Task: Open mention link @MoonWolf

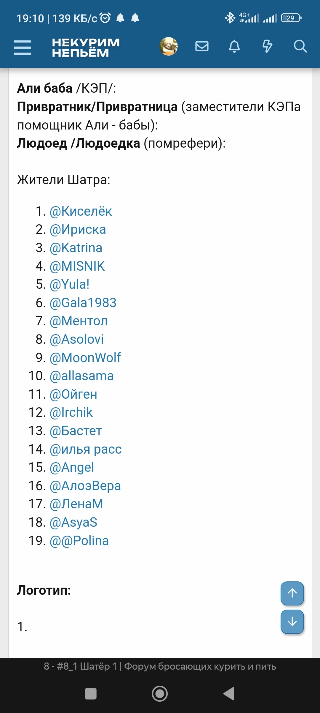Action: [x=85, y=358]
